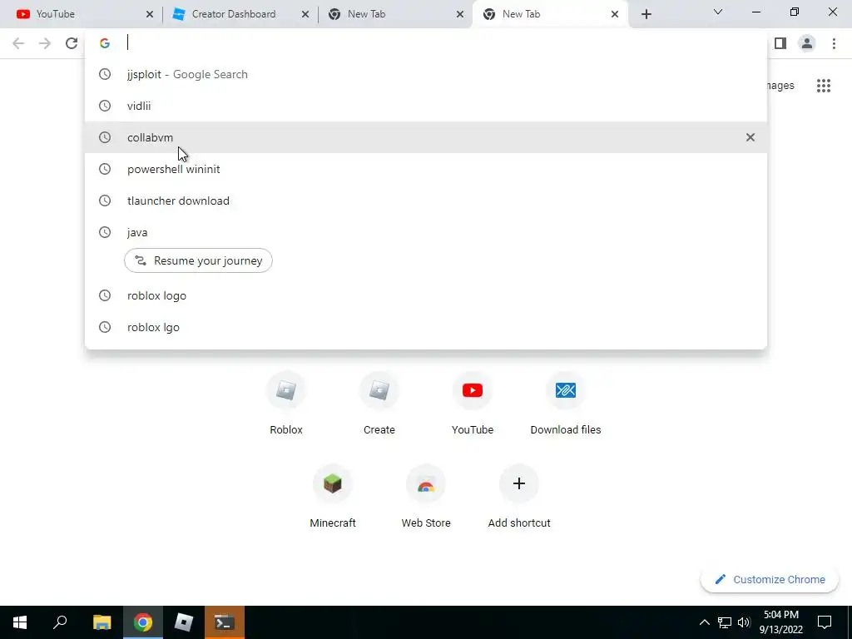Select the java suggestion

coord(426,232)
